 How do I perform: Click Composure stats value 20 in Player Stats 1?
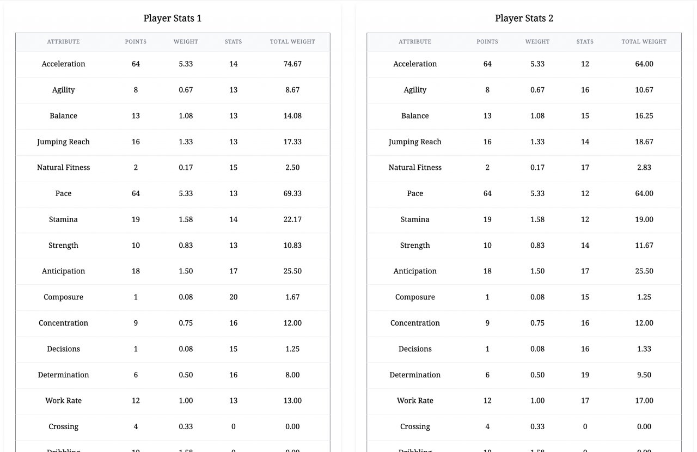point(234,297)
